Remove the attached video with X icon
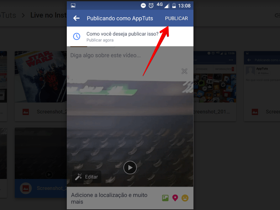 [184, 71]
